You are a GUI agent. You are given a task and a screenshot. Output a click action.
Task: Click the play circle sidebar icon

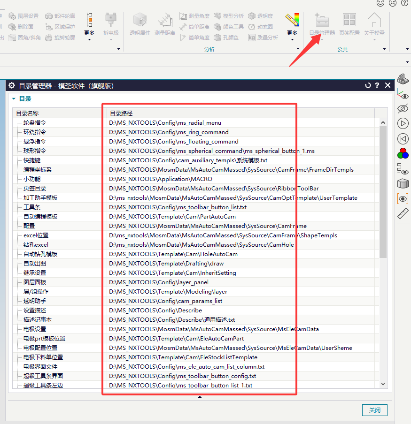pos(403,123)
